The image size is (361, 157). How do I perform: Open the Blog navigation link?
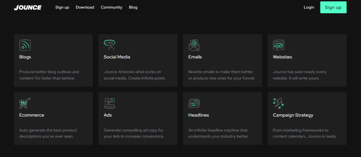(133, 7)
